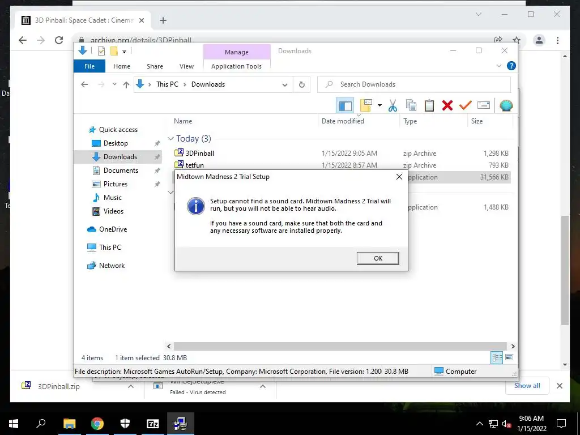Click the Rename toolbar icon
Screen dimensions: 580x435
tap(484, 106)
